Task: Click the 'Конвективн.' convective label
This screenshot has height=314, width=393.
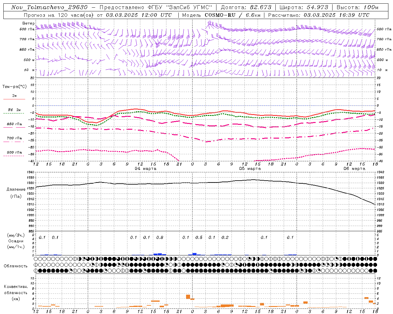Action: coord(16,287)
